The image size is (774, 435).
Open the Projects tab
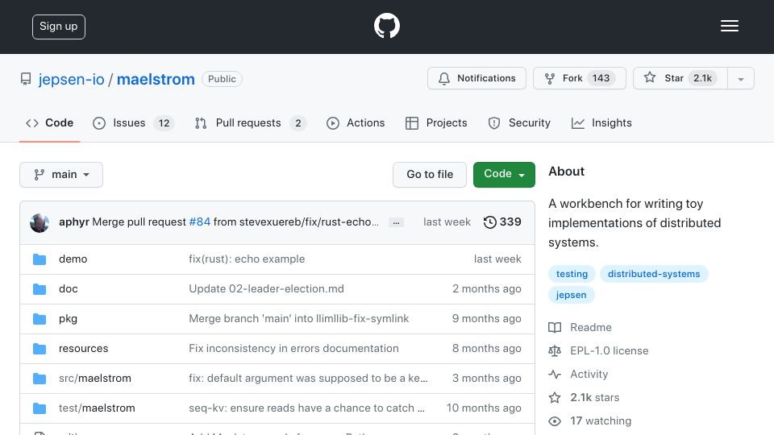pyautogui.click(x=436, y=122)
